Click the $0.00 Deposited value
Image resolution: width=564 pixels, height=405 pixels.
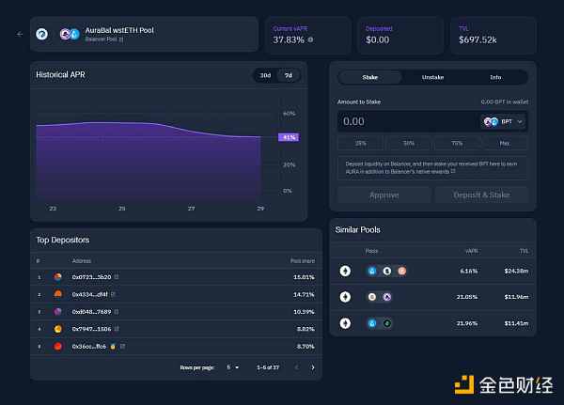[377, 39]
